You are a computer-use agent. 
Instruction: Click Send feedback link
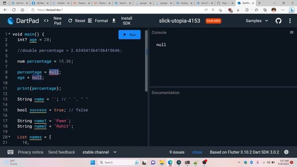click(x=62, y=152)
